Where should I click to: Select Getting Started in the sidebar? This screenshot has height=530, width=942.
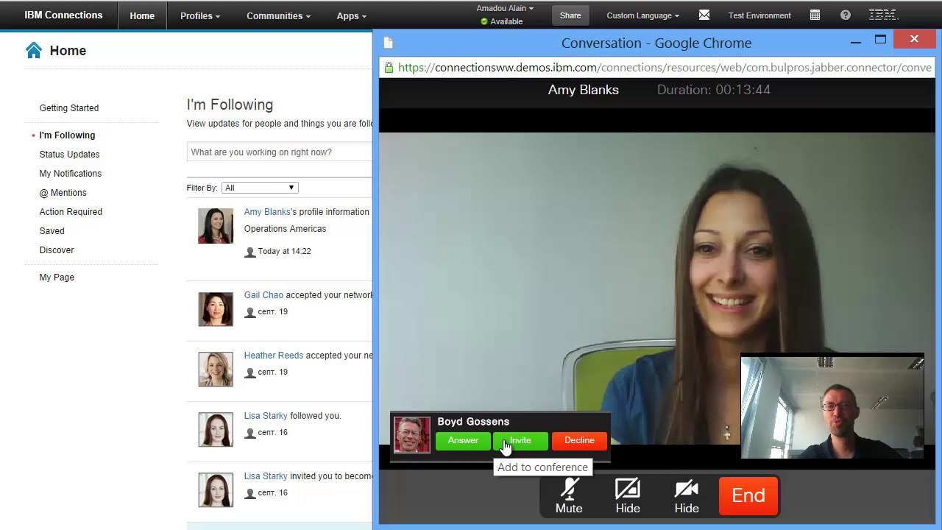pyautogui.click(x=69, y=108)
